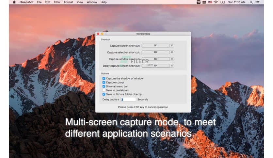Open the US flag input source menu
The height and width of the screenshot is (158, 273).
pyautogui.click(x=210, y=2)
